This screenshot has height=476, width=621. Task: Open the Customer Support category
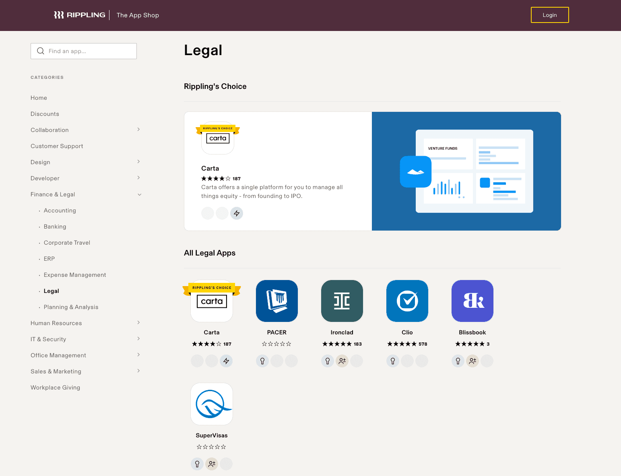(57, 146)
